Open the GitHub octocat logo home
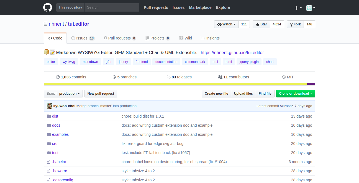This screenshot has width=359, height=183. click(x=48, y=7)
